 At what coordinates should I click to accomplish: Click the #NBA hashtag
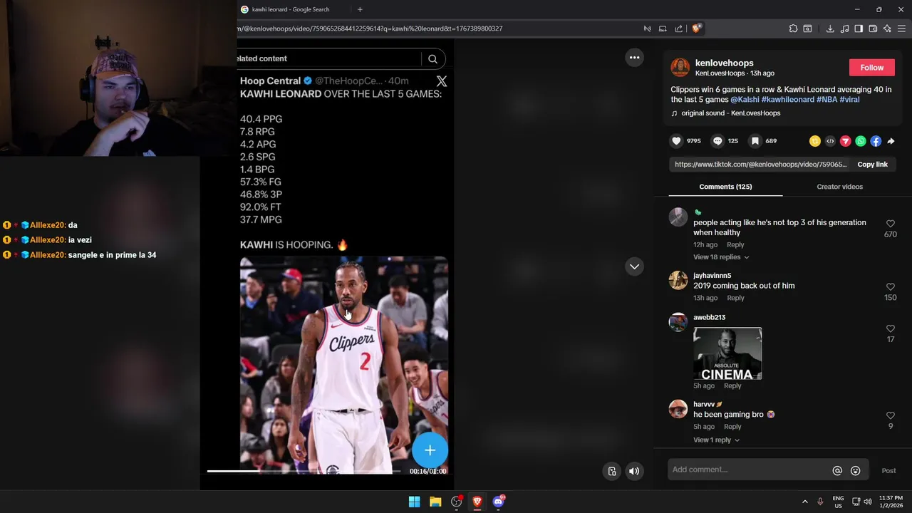click(826, 100)
